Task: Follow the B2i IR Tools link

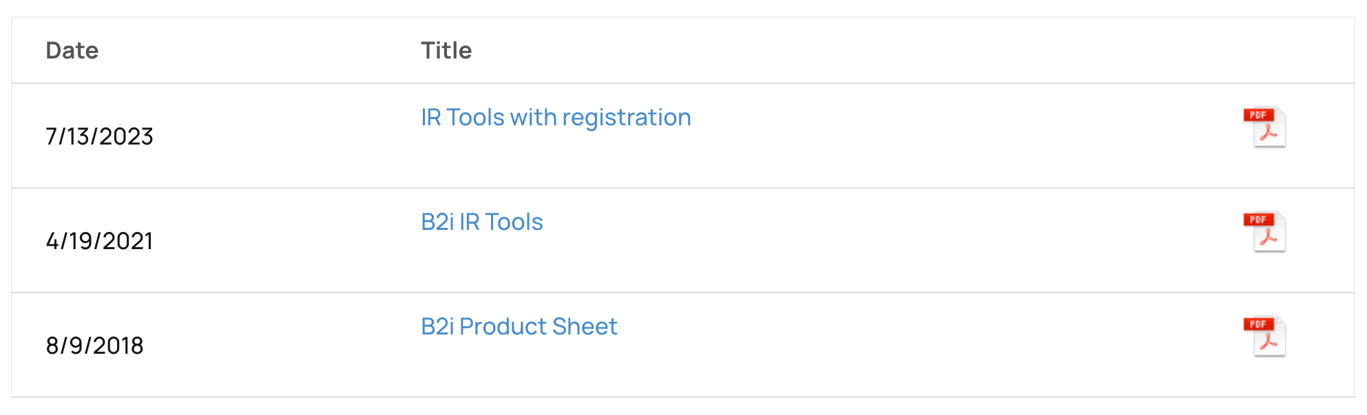Action: coord(481,222)
